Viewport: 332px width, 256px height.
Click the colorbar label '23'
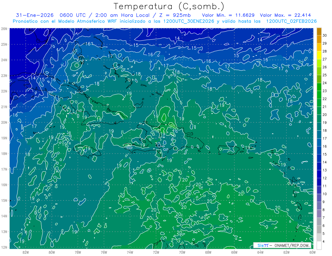click(325, 91)
